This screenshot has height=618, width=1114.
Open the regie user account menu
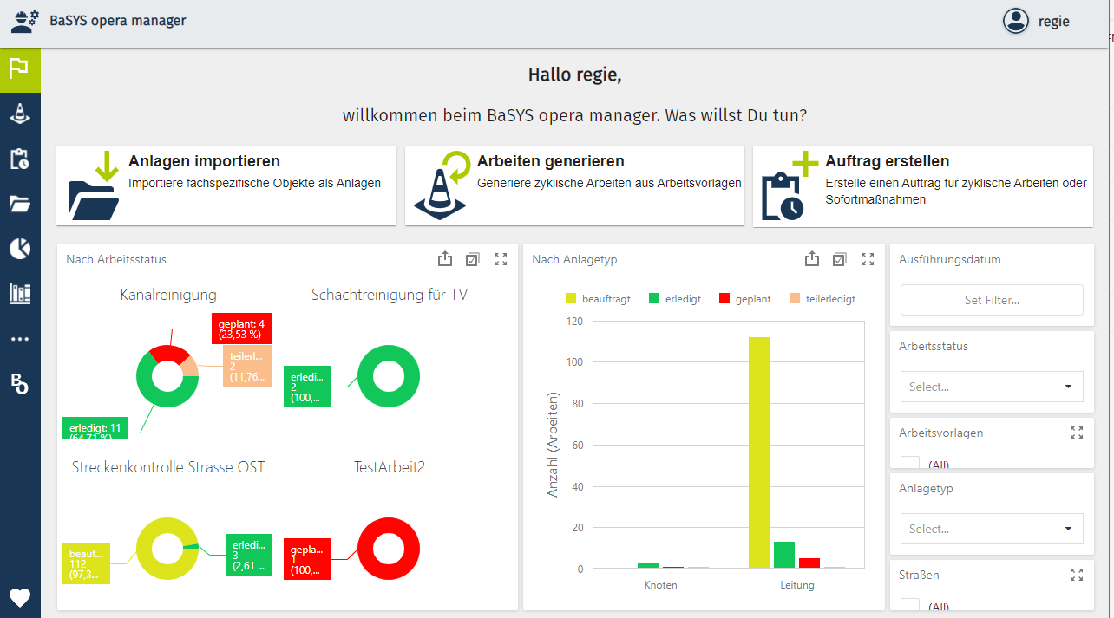(1037, 22)
